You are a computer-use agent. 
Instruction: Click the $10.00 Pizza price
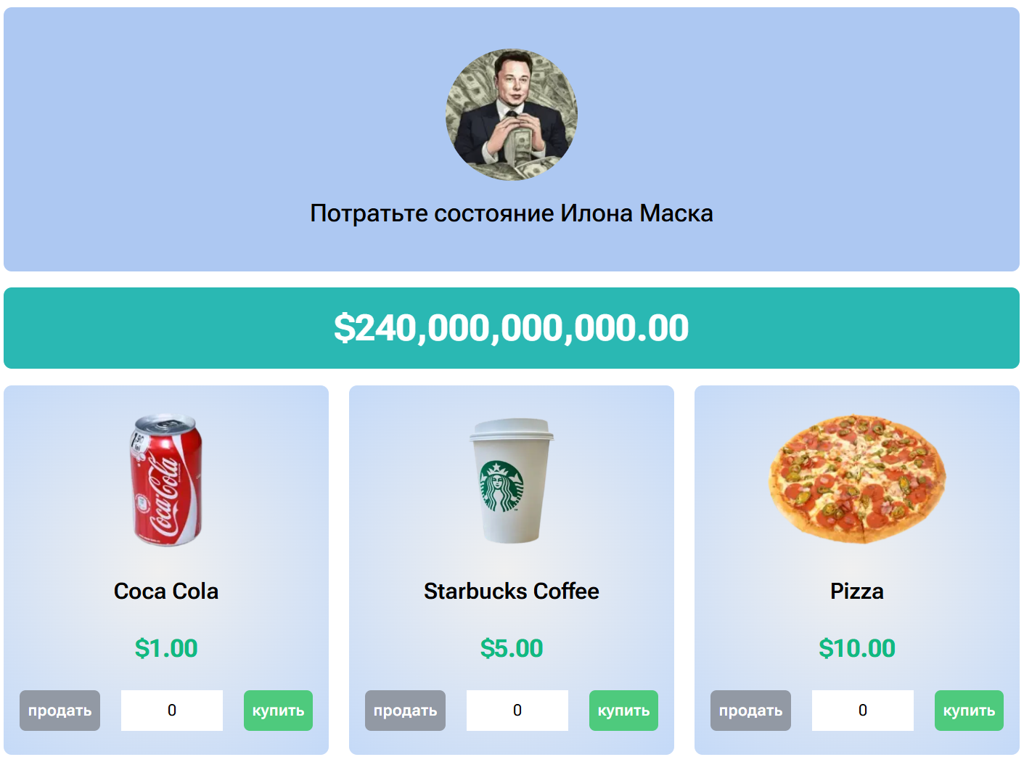[857, 648]
